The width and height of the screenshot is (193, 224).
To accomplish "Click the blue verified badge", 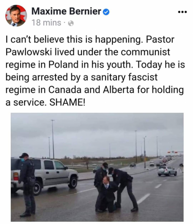I will 106,12.
